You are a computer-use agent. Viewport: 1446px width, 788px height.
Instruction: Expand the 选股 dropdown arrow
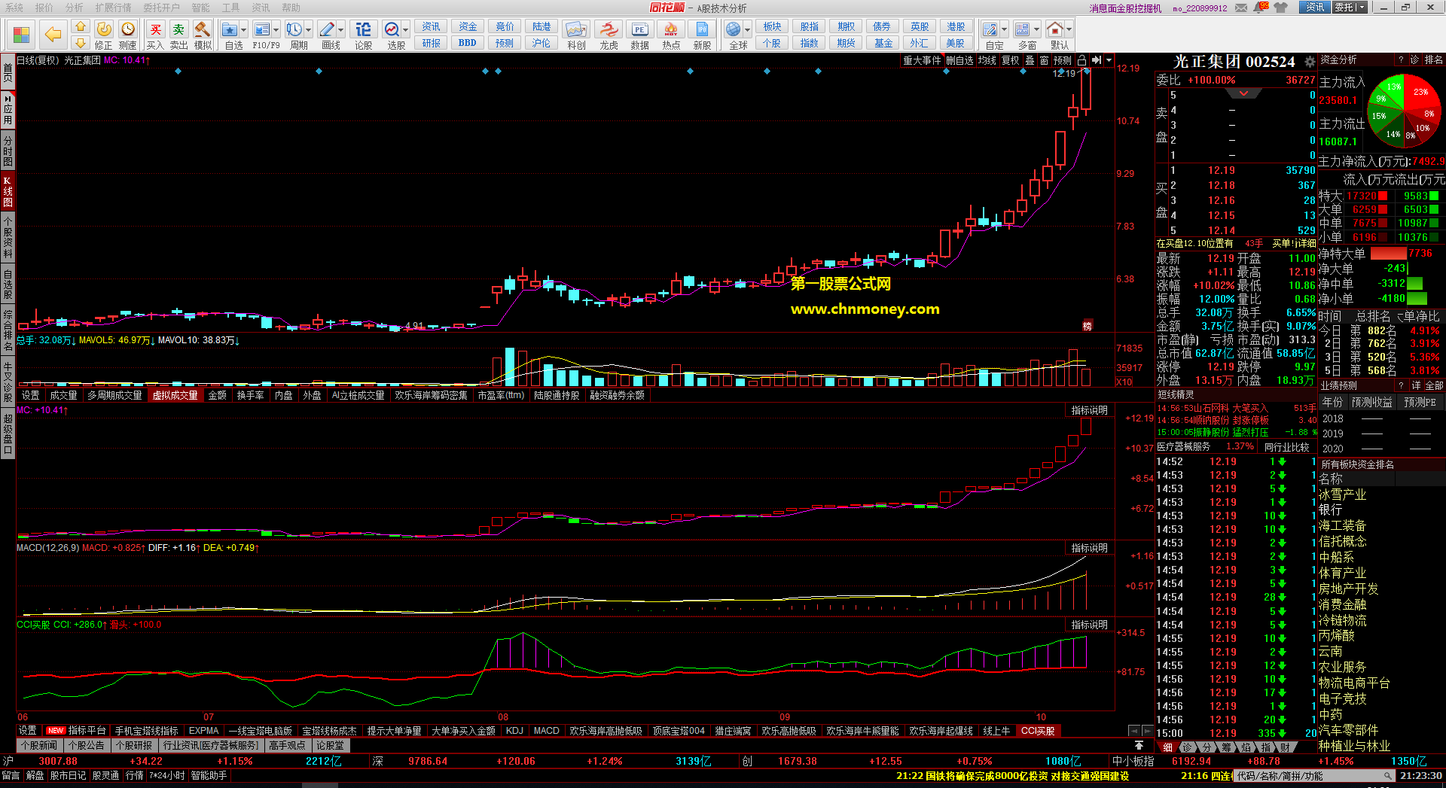[x=405, y=30]
